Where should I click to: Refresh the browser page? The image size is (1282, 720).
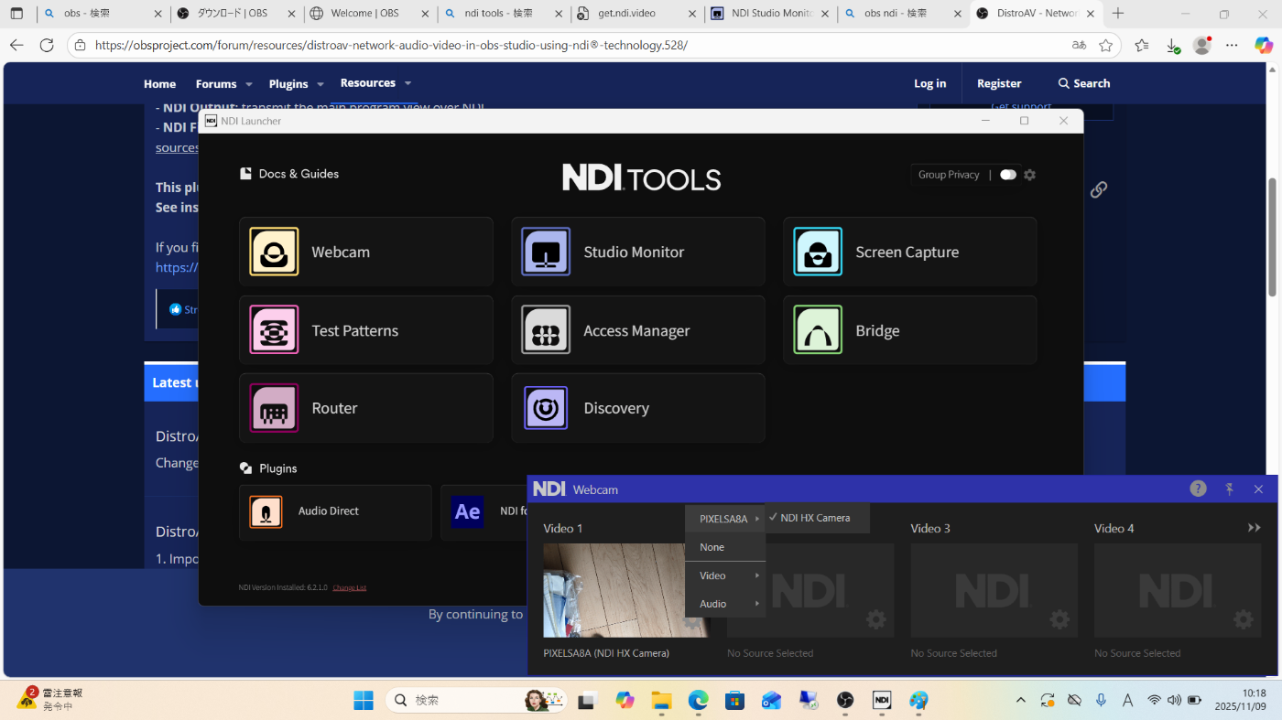click(47, 45)
